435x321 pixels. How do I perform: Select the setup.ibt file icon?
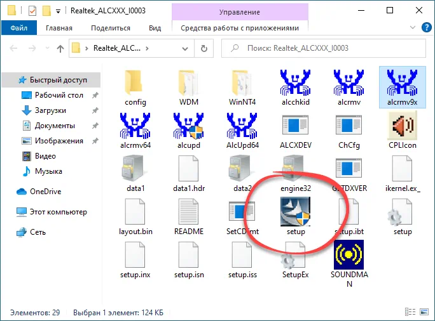tap(349, 217)
